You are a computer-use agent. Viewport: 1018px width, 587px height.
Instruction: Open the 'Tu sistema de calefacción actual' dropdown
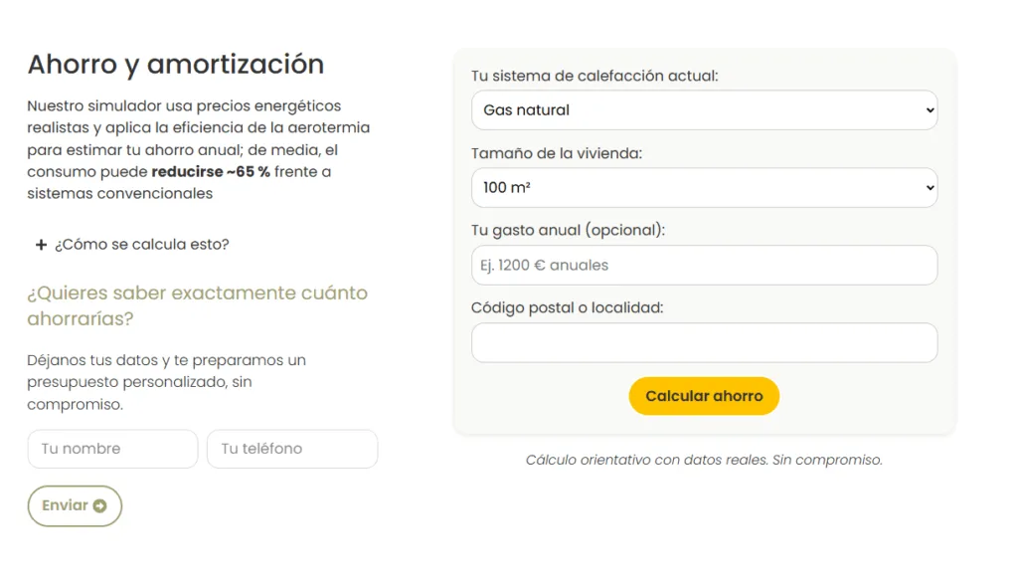704,109
